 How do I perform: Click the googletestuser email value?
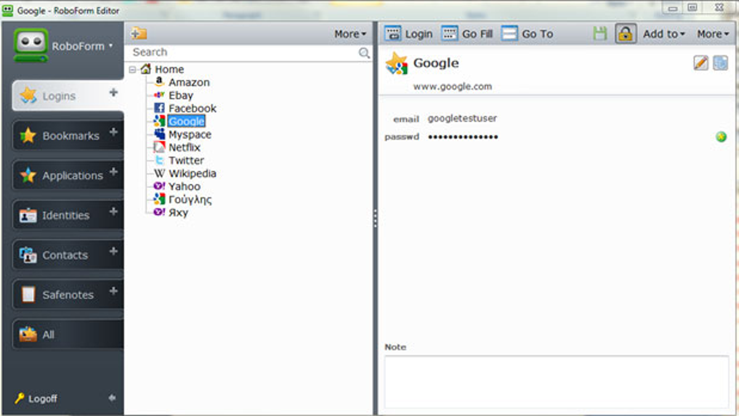coord(462,118)
